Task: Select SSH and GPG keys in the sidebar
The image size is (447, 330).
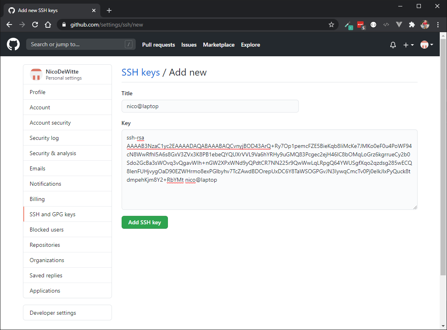Action: 68,214
